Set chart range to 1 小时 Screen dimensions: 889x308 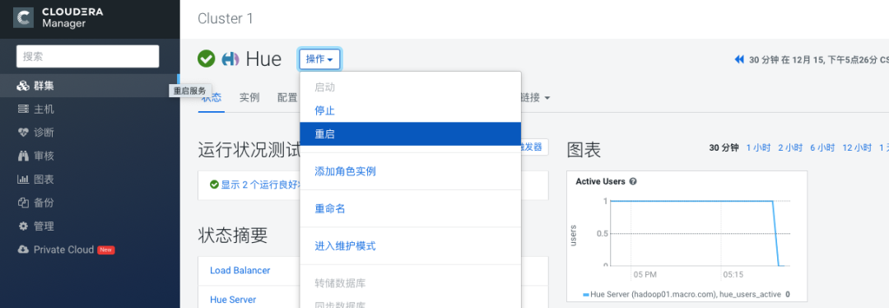click(x=758, y=147)
